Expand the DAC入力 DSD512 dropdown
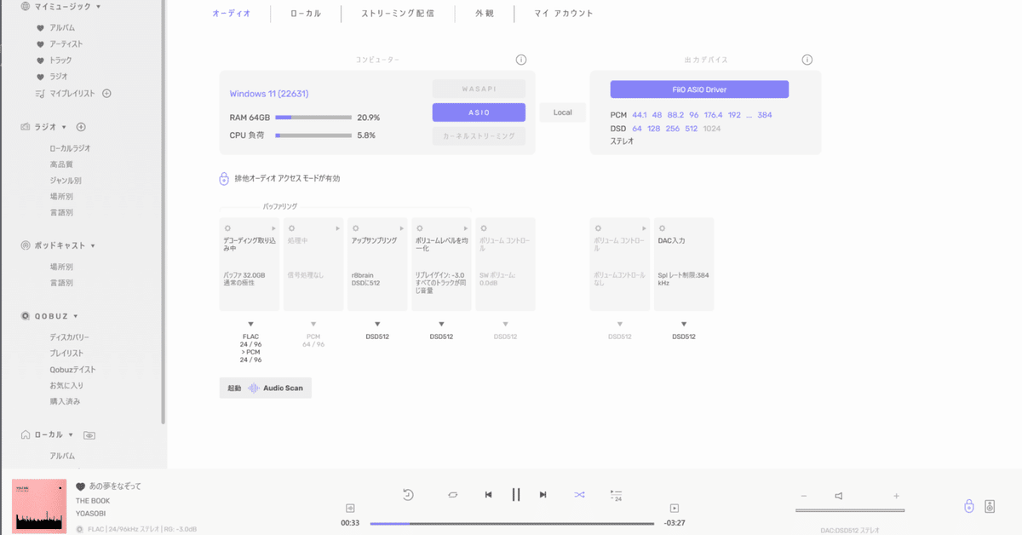Image resolution: width=1022 pixels, height=535 pixels. pyautogui.click(x=684, y=324)
